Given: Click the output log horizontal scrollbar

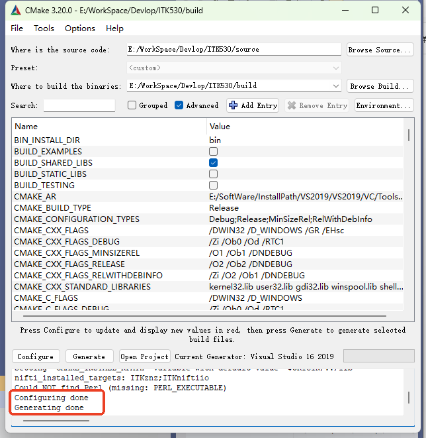Looking at the screenshot, I should pyautogui.click(x=56, y=420).
